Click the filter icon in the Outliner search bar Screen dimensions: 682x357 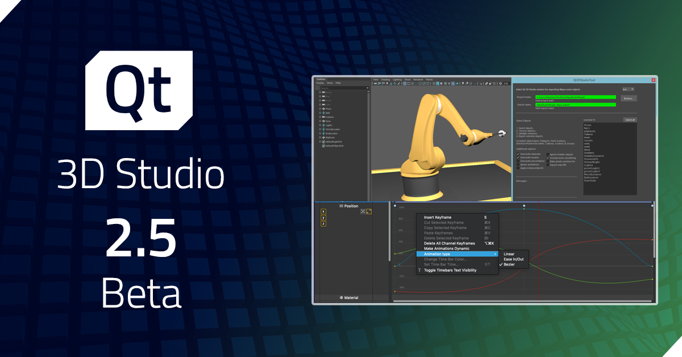[317, 88]
